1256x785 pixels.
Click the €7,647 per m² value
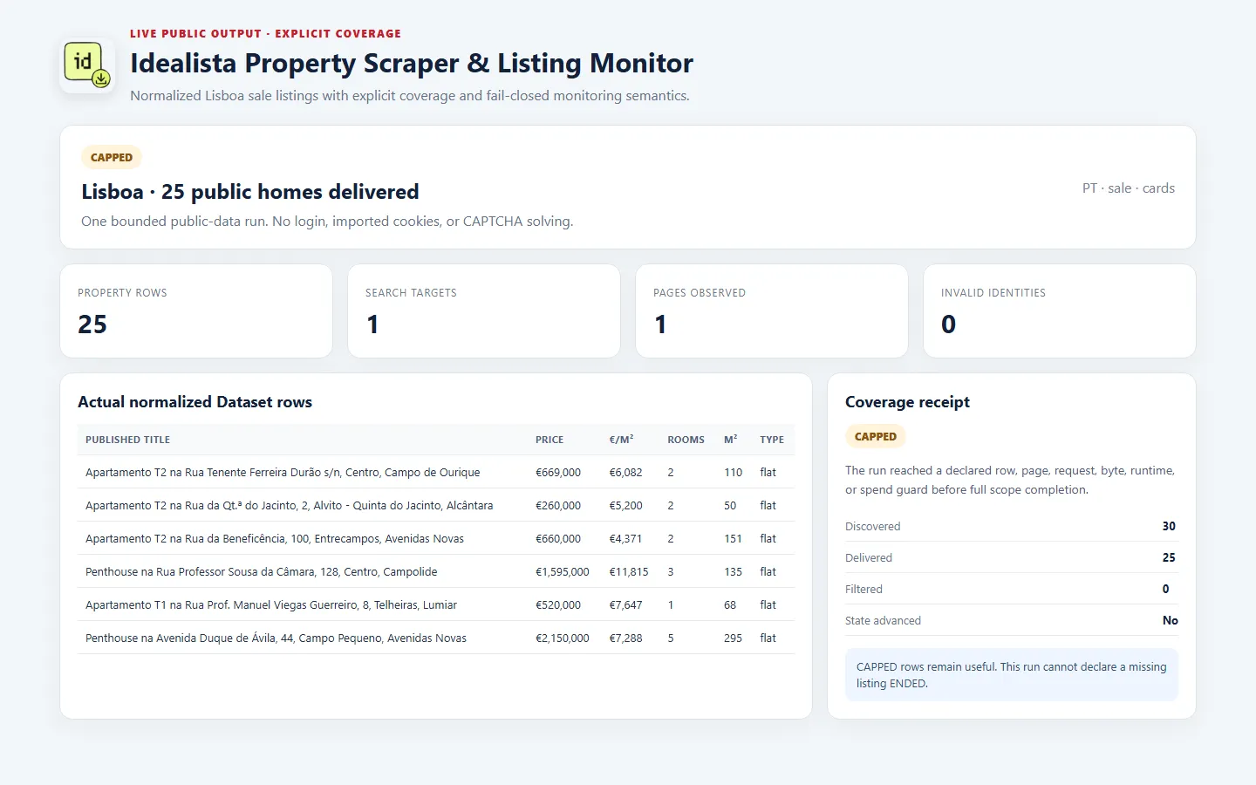[625, 605]
